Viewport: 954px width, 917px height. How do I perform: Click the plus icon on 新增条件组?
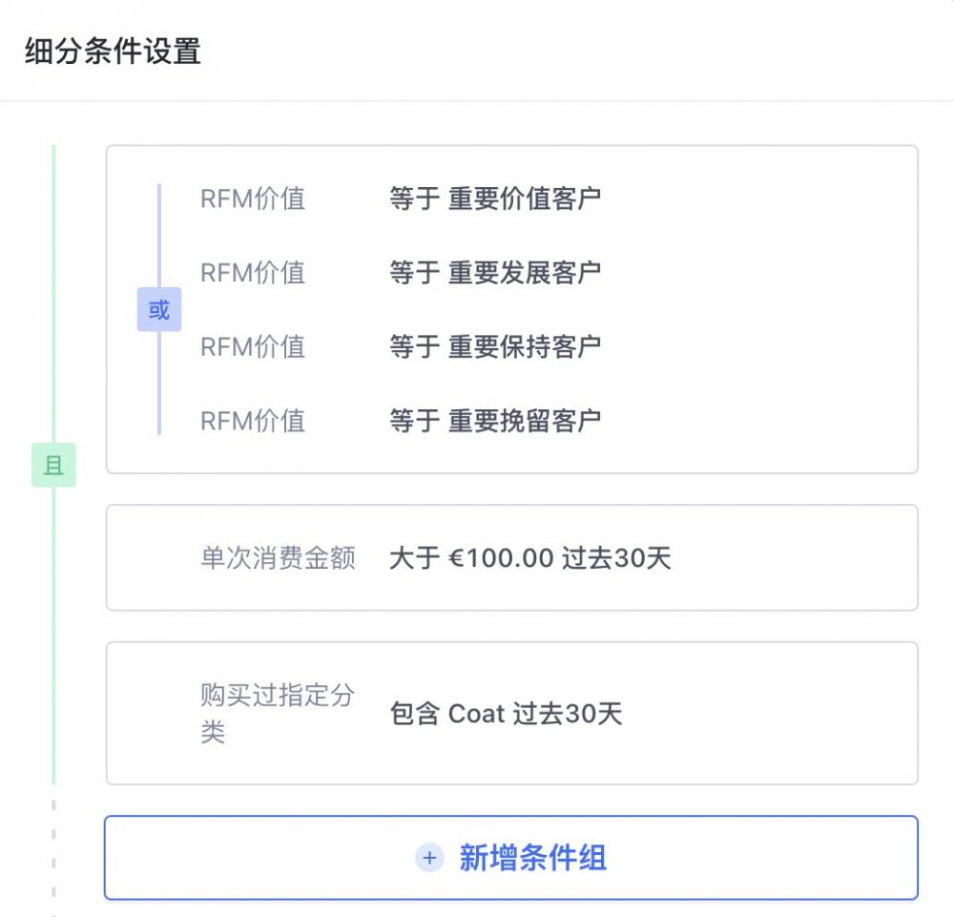click(430, 857)
